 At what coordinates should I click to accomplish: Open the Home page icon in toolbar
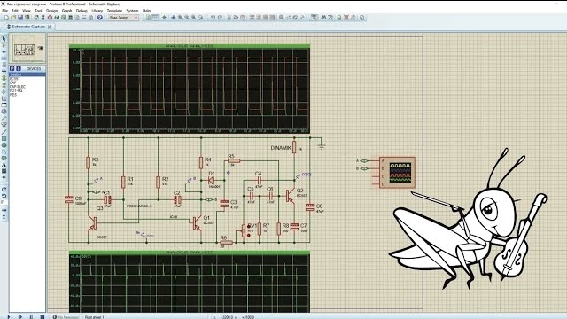[36, 18]
